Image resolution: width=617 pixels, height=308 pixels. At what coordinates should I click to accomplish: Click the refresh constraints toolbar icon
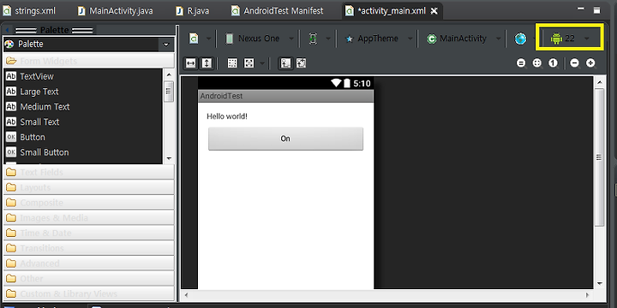click(x=302, y=63)
